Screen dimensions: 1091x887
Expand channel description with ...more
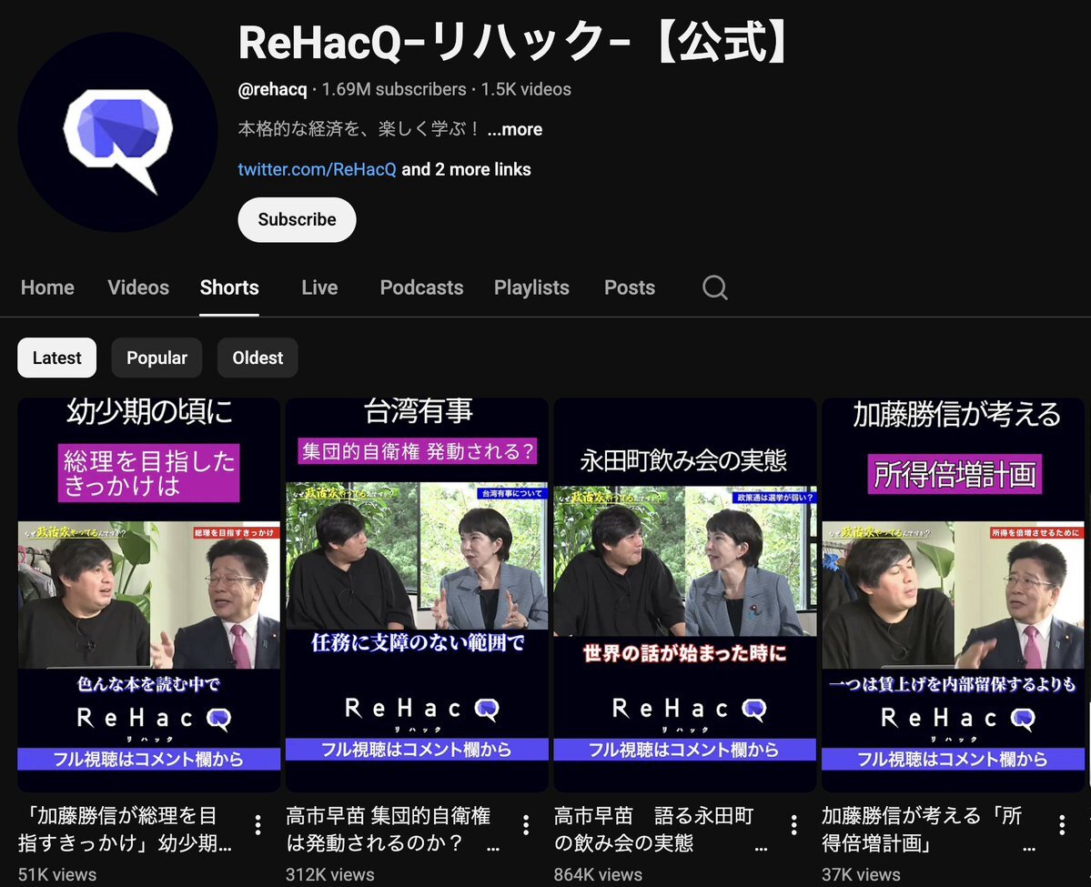point(515,129)
